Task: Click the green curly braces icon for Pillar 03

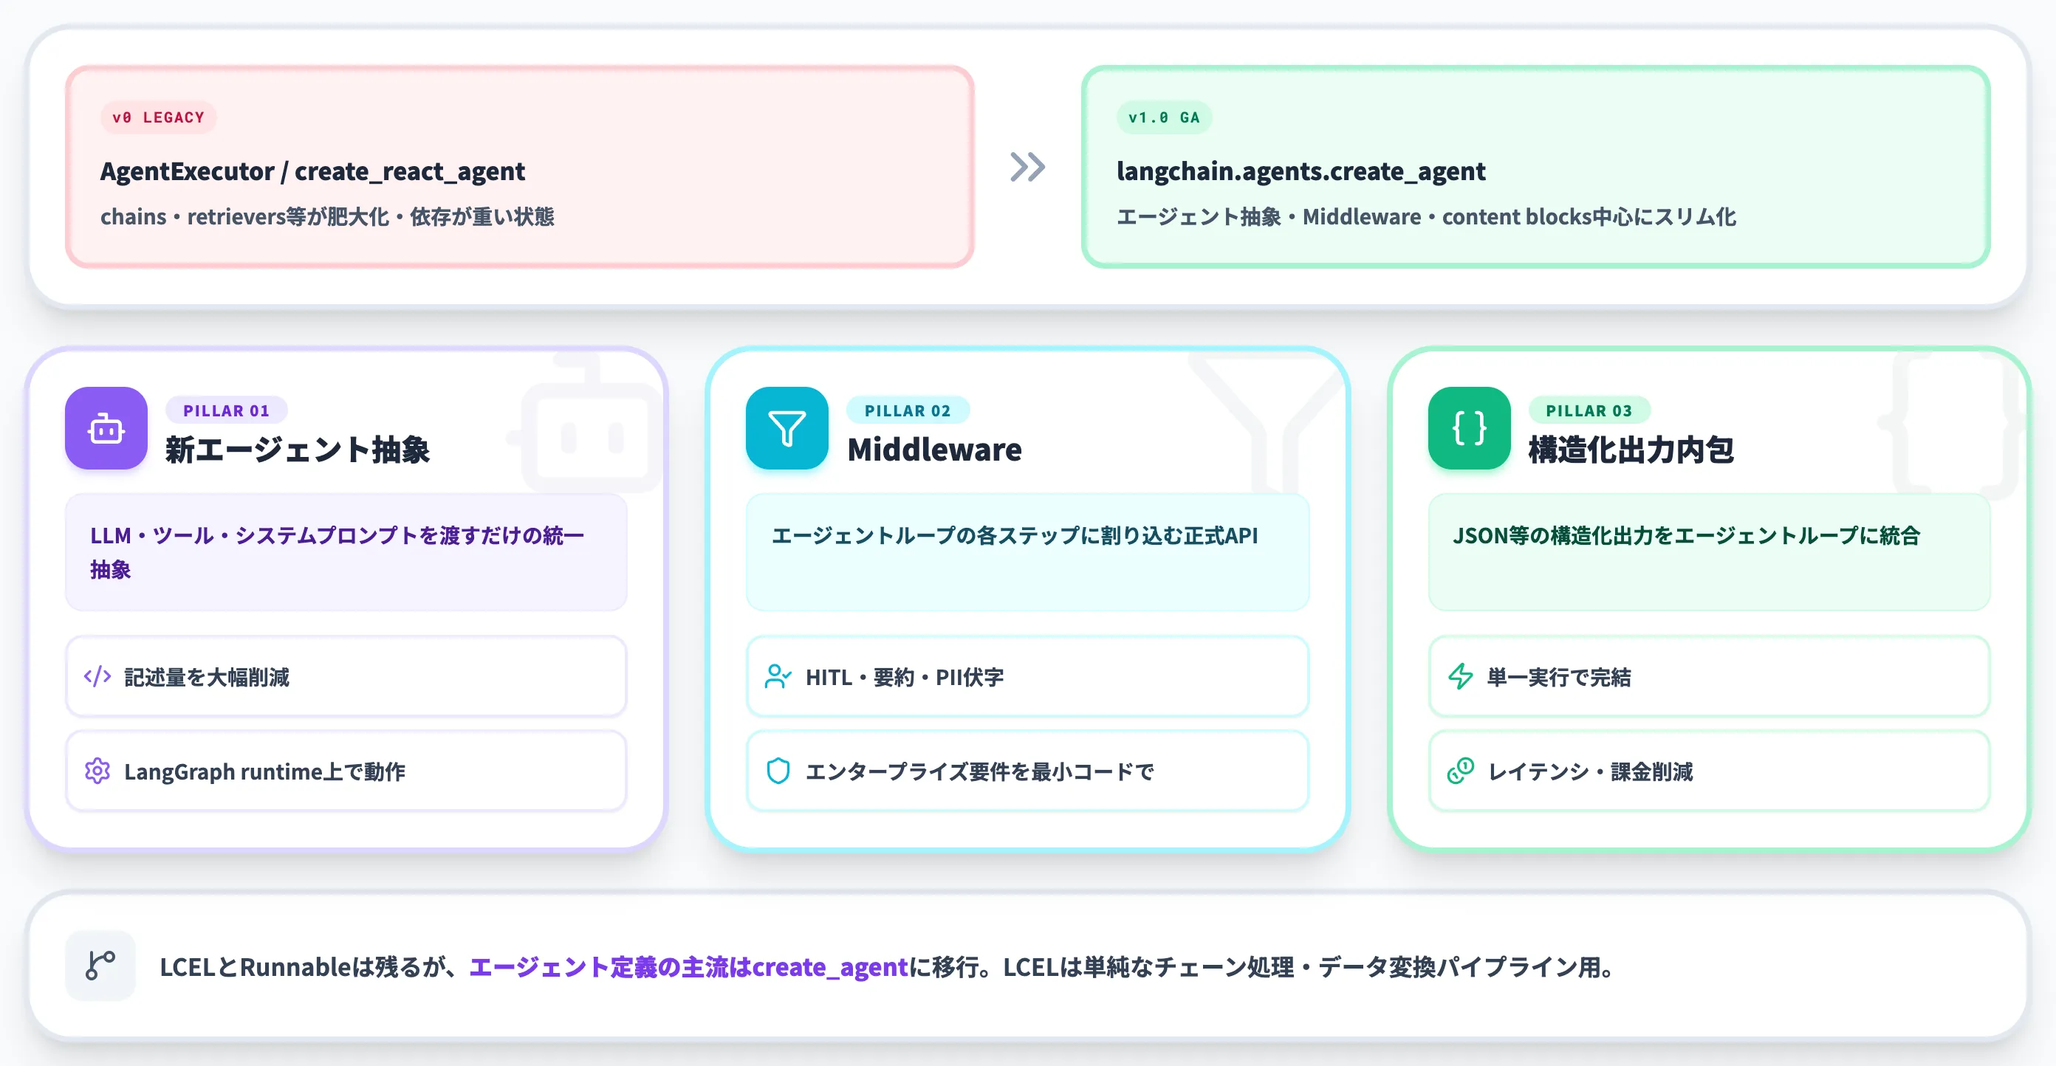Action: tap(1470, 428)
